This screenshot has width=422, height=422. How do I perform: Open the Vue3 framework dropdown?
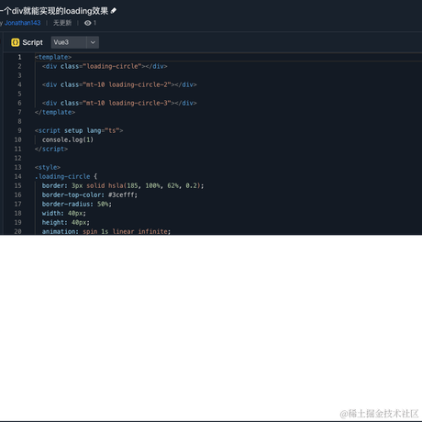point(75,42)
